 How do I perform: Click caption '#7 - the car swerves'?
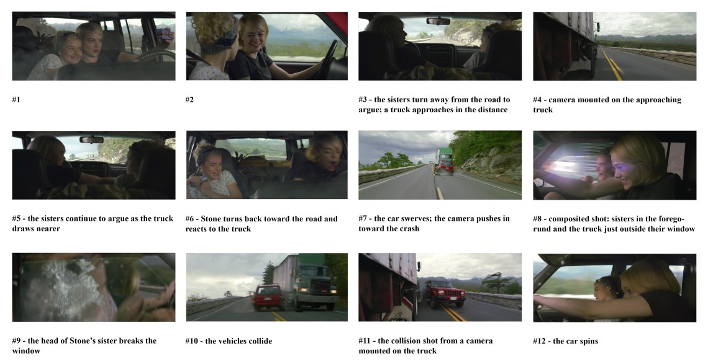tap(434, 223)
